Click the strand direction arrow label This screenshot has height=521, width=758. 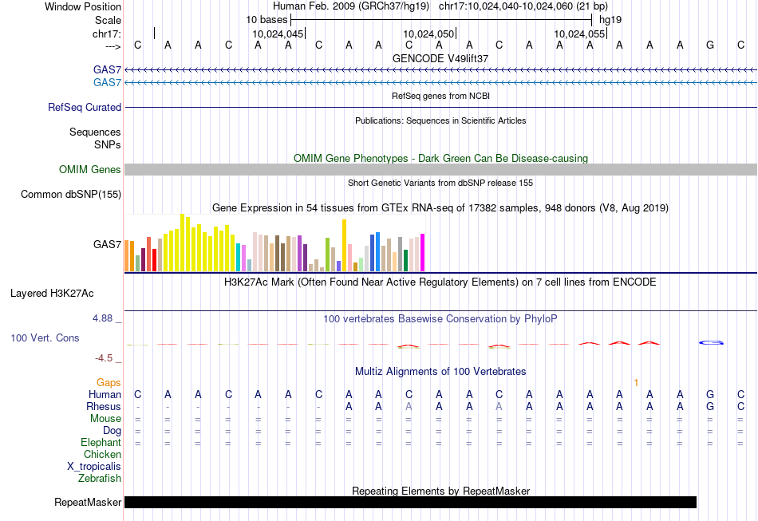[113, 46]
